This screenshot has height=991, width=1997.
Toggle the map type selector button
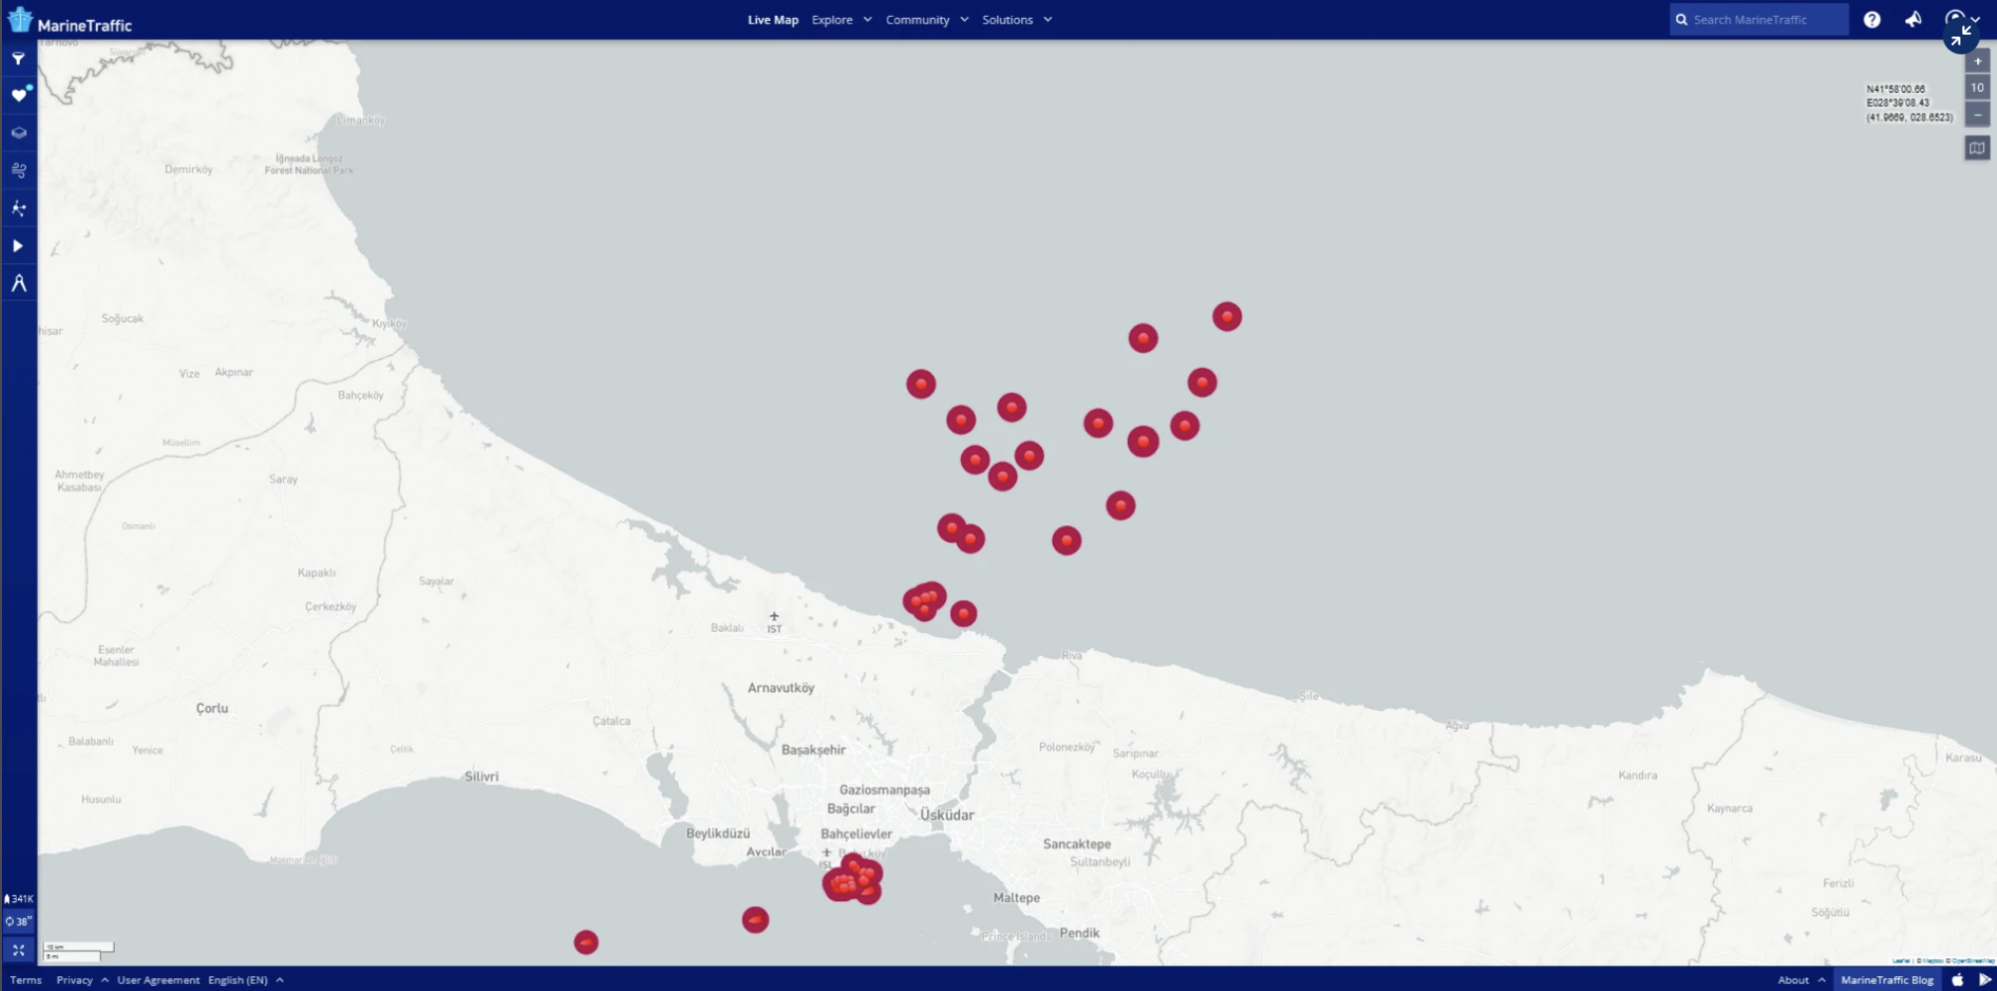(x=1976, y=148)
